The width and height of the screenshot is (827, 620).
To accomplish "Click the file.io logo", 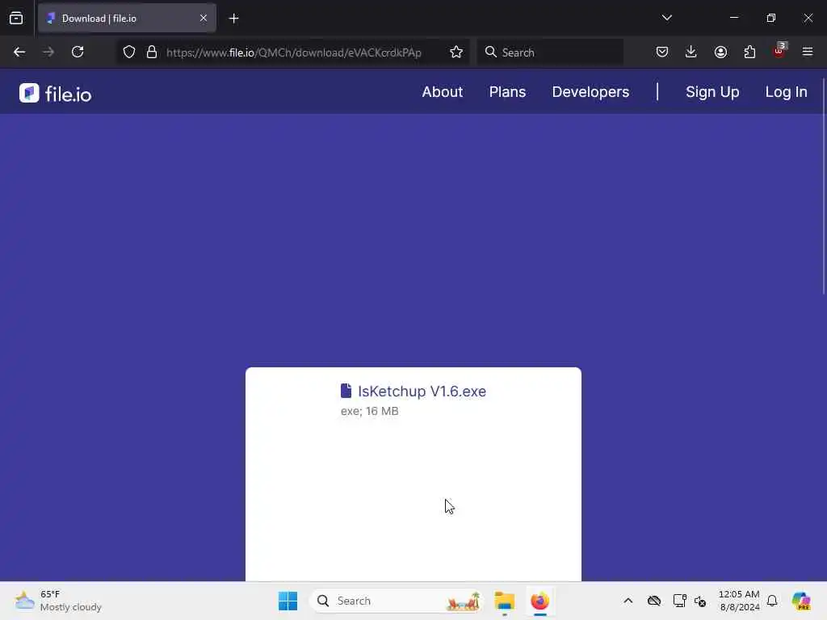I will click(56, 94).
